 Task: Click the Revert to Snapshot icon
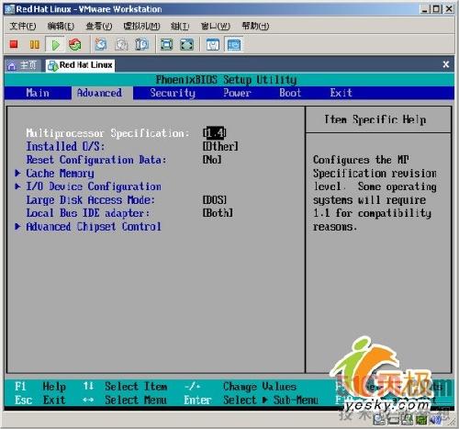pyautogui.click(x=121, y=45)
